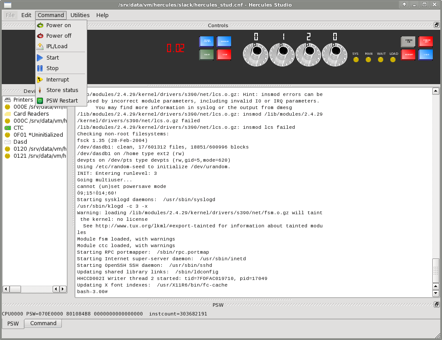This screenshot has height=340, width=442.
Task: Detach the PSW dock panel
Action: (x=436, y=305)
